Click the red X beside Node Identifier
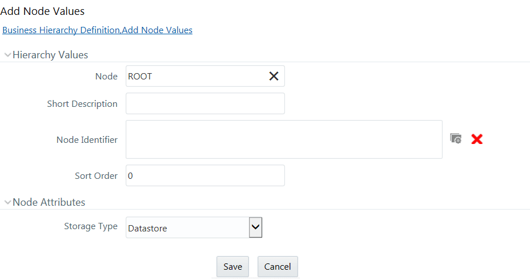Viewport: 530px width, 280px height. pyautogui.click(x=476, y=139)
